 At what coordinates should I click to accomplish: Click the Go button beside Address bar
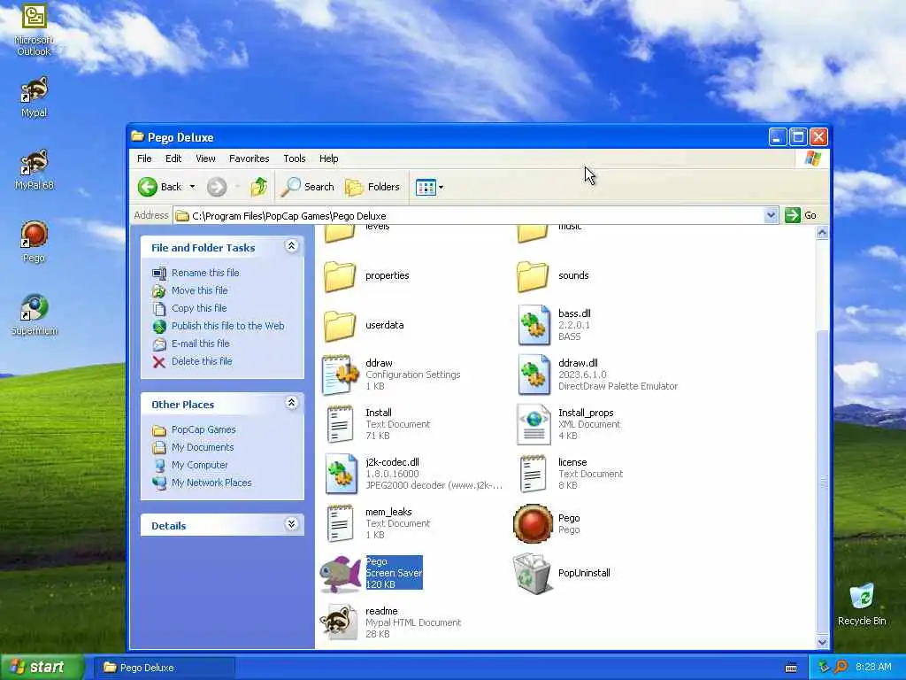point(802,216)
